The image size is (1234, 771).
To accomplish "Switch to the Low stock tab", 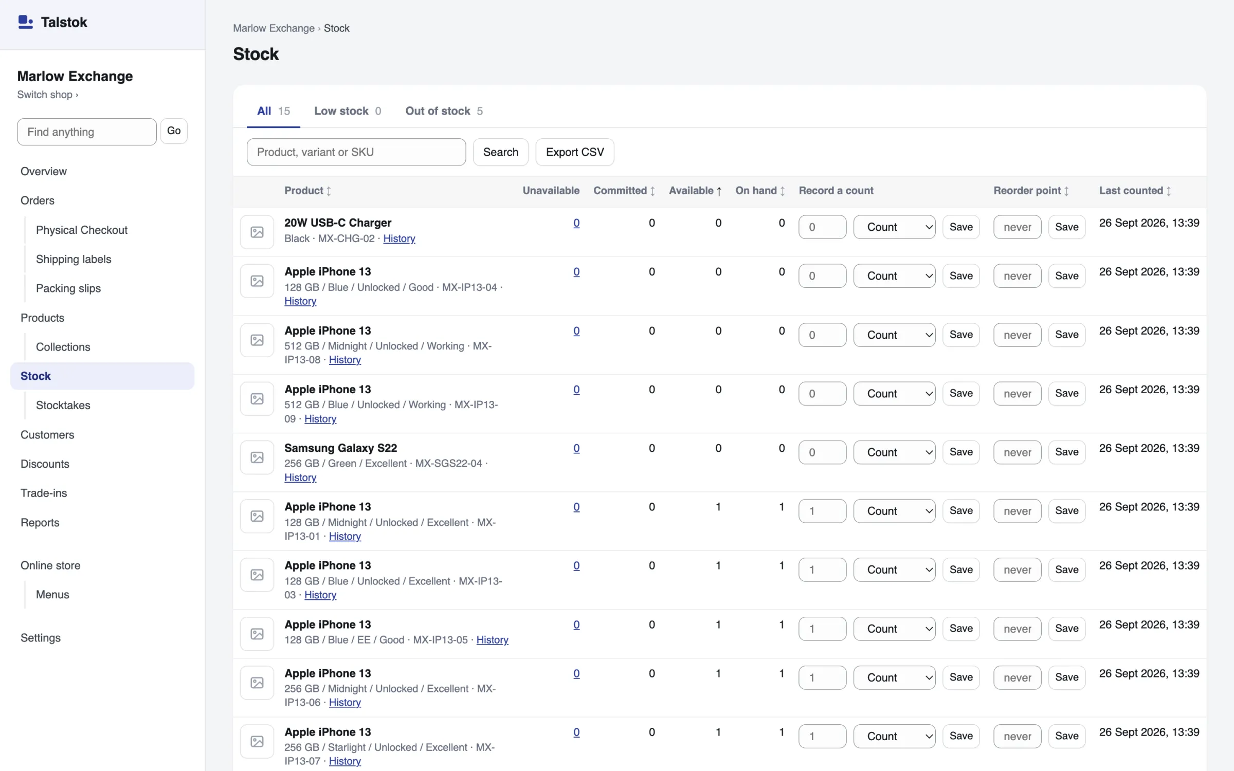I will click(348, 111).
